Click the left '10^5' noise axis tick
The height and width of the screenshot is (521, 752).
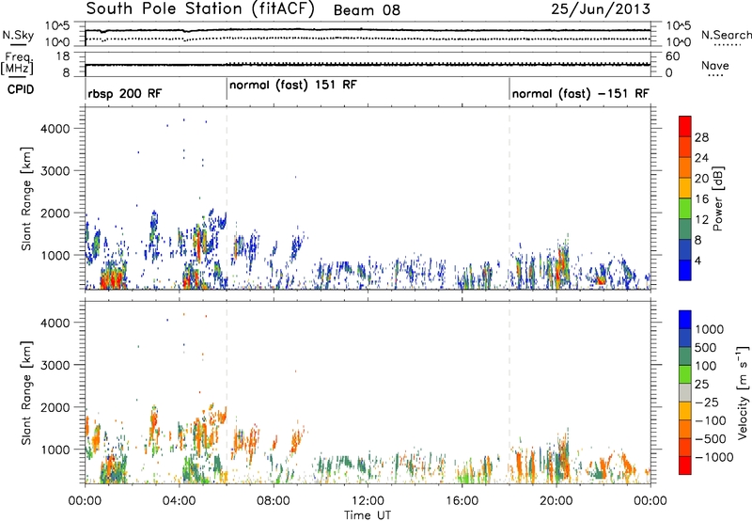pos(57,25)
